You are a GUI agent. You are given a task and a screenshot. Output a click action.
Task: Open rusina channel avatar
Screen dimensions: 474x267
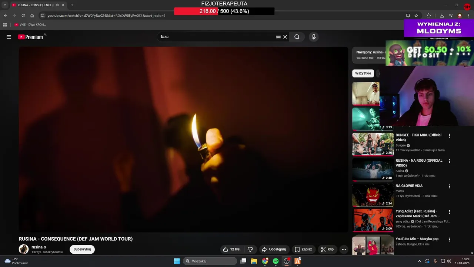click(24, 249)
